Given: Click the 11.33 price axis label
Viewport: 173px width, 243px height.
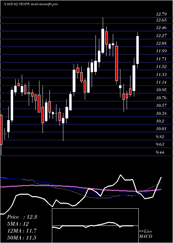Looking at the screenshot, I should click(161, 75).
